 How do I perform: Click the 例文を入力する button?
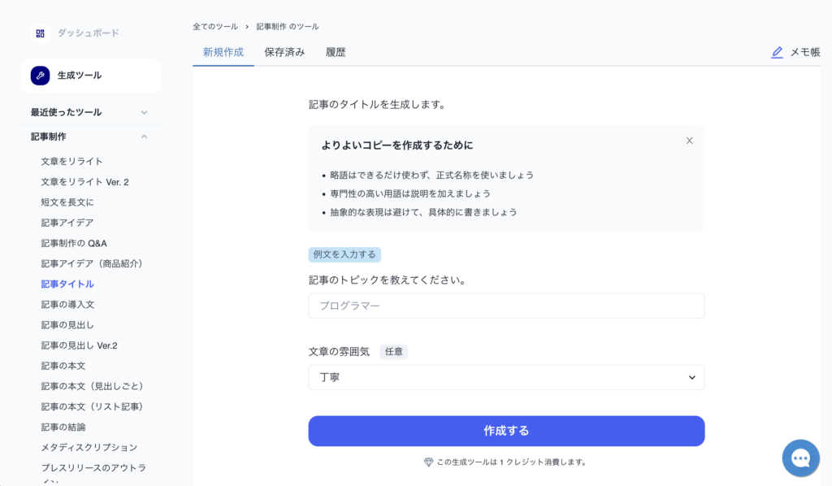[x=344, y=254]
